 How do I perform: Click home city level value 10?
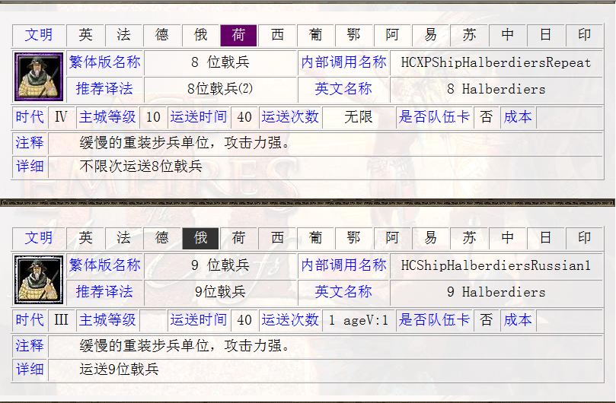[153, 117]
